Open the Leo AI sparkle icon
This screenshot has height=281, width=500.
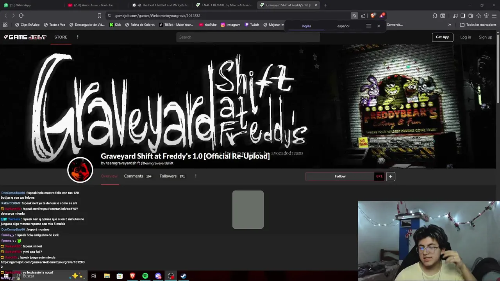pyautogui.click(x=479, y=16)
